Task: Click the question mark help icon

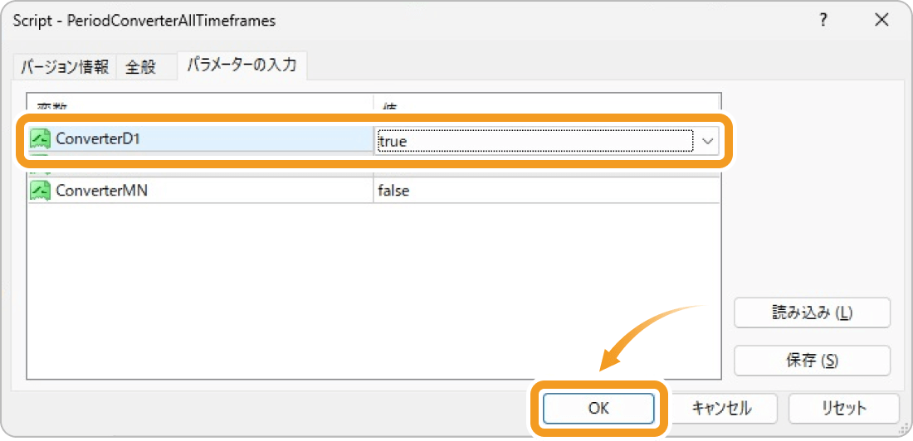Action: (x=823, y=21)
